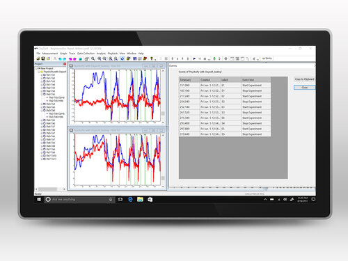The height and width of the screenshot is (261, 348).
Task: Click the Ask me anything search box
Action: click(79, 199)
